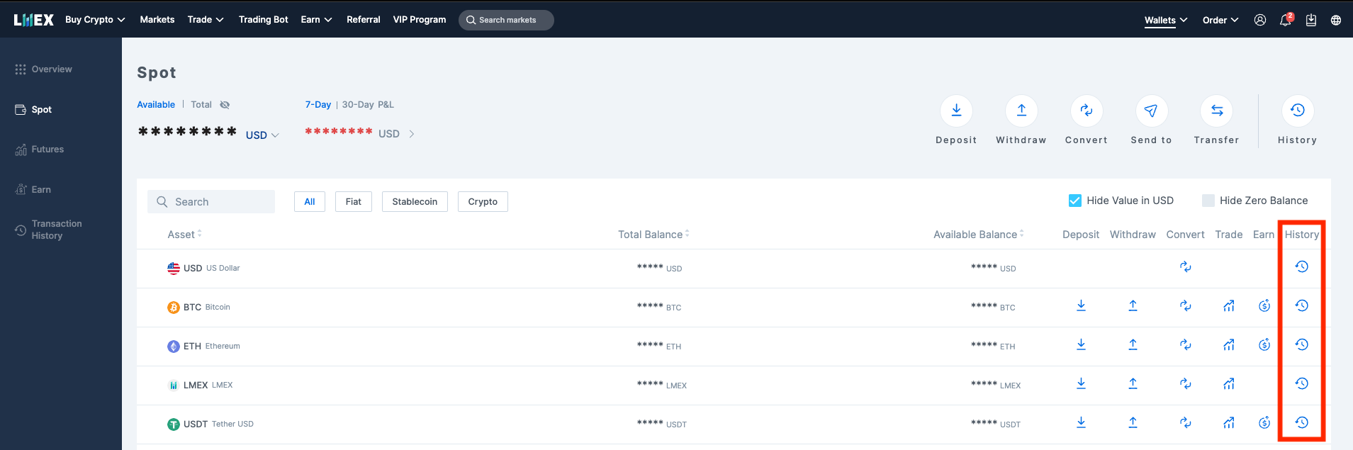Screen dimensions: 1353x450
Task: Open the top History circle icon
Action: click(1298, 111)
